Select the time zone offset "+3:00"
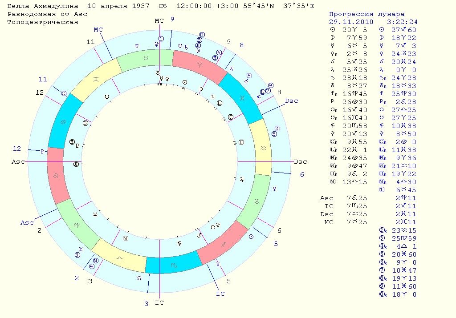This screenshot has width=456, height=318. pyautogui.click(x=228, y=6)
